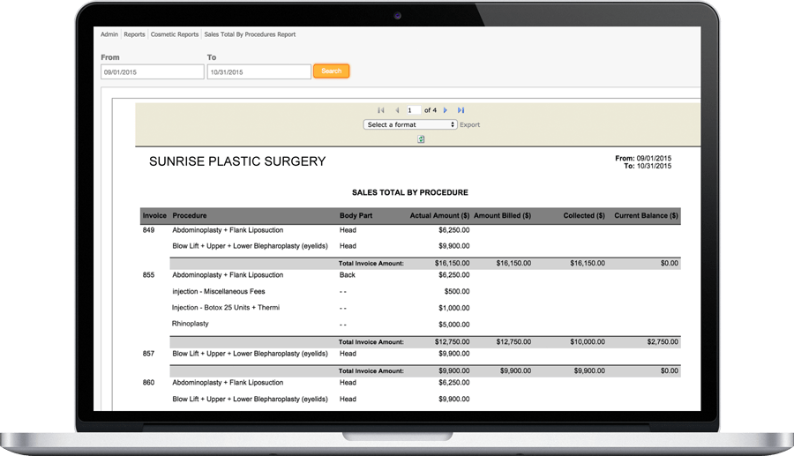The width and height of the screenshot is (794, 456).
Task: Click injection - Miscellaneous Fees procedure
Action: click(x=218, y=292)
